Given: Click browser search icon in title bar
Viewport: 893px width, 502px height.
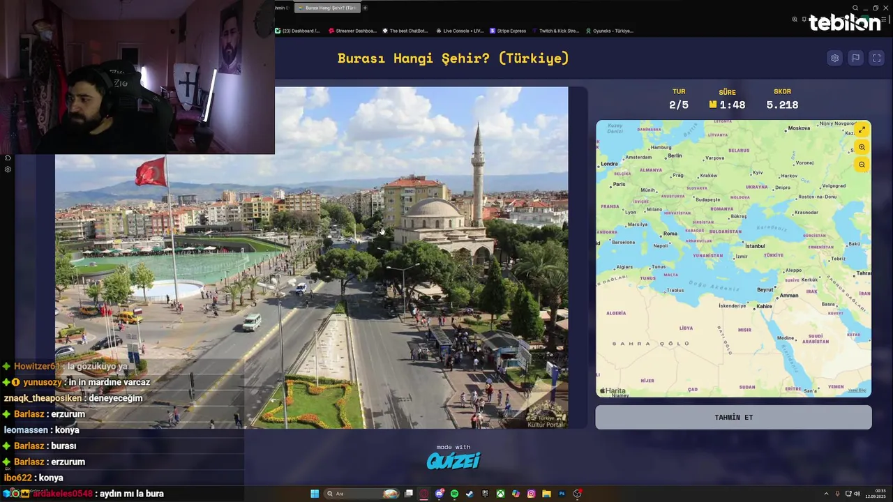Looking at the screenshot, I should coord(855,8).
